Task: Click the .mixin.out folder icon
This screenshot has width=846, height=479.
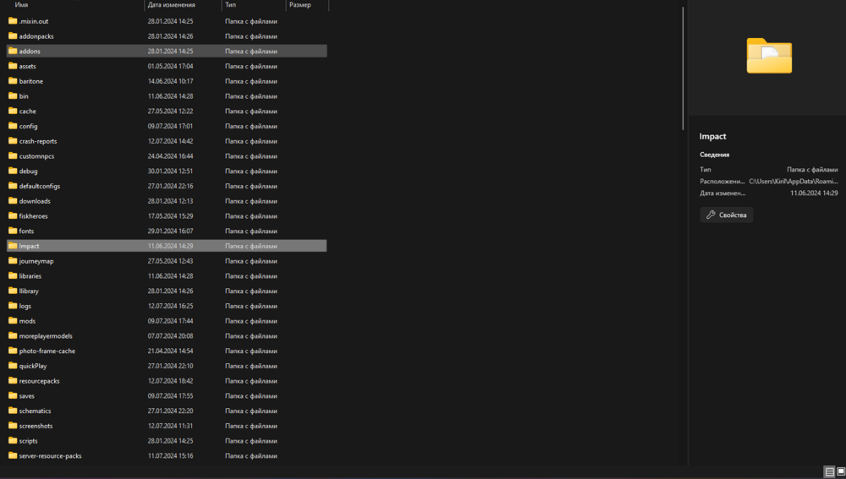Action: (13, 21)
